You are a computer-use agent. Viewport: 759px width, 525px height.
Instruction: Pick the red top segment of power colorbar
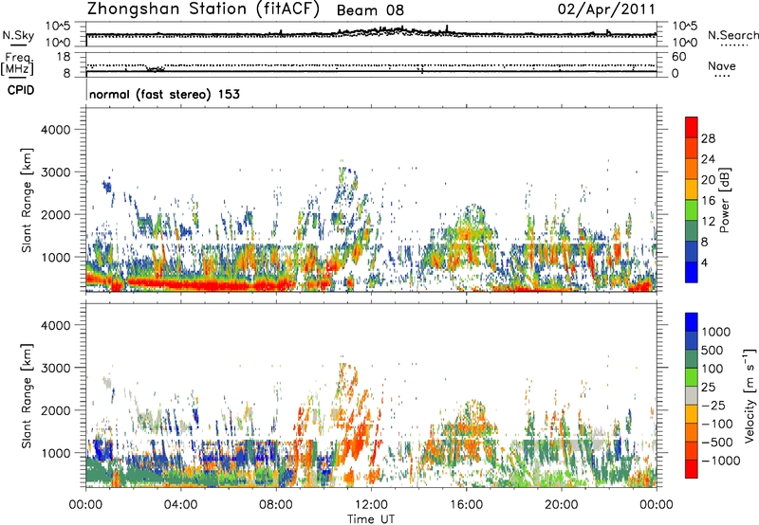tap(692, 127)
